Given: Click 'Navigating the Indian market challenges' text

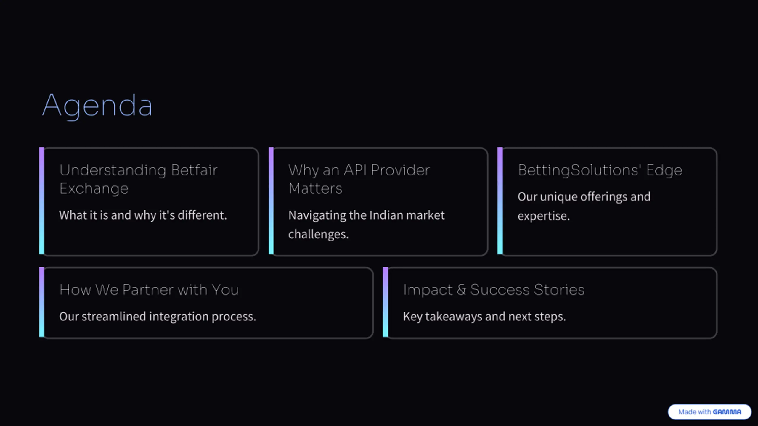Looking at the screenshot, I should [x=366, y=225].
